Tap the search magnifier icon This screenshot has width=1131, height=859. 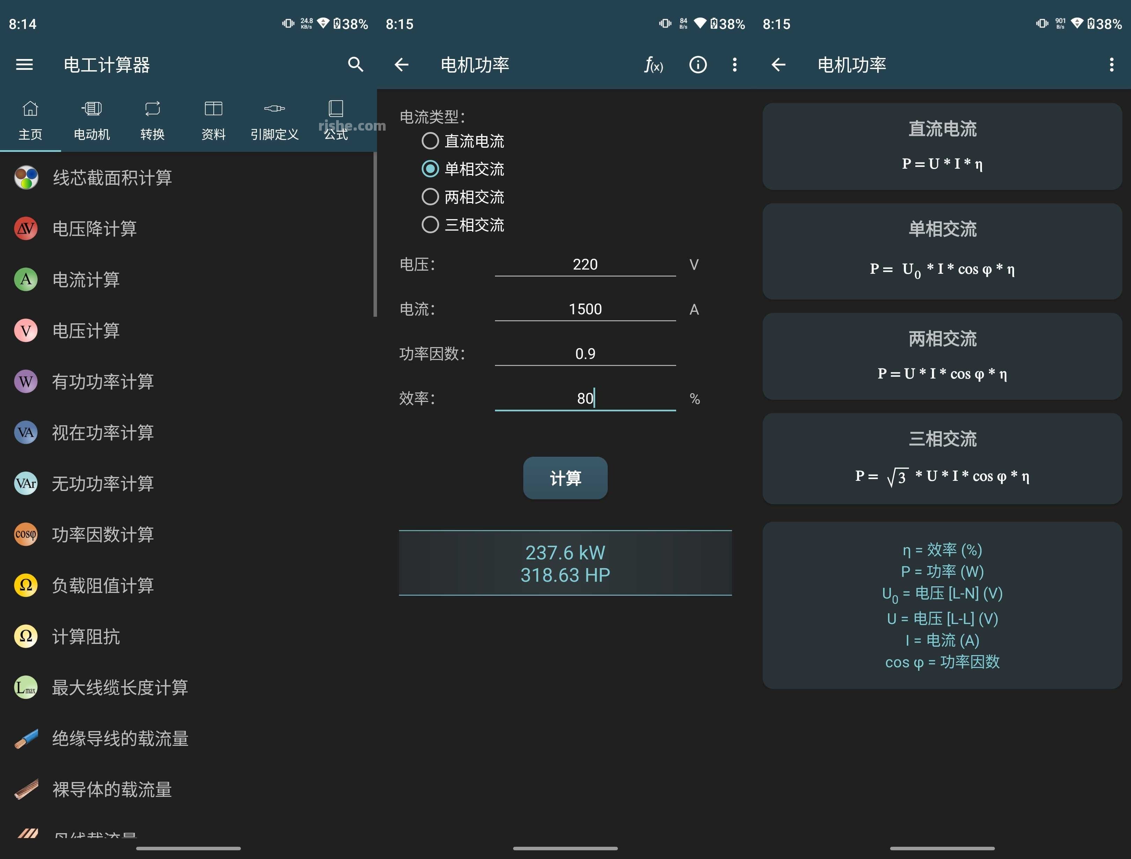pyautogui.click(x=355, y=65)
